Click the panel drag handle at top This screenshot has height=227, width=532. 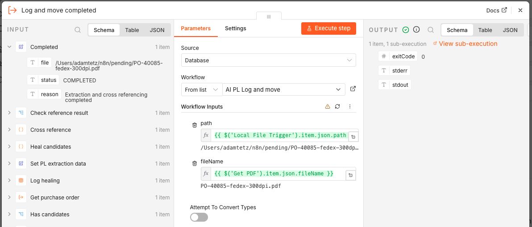click(x=269, y=16)
